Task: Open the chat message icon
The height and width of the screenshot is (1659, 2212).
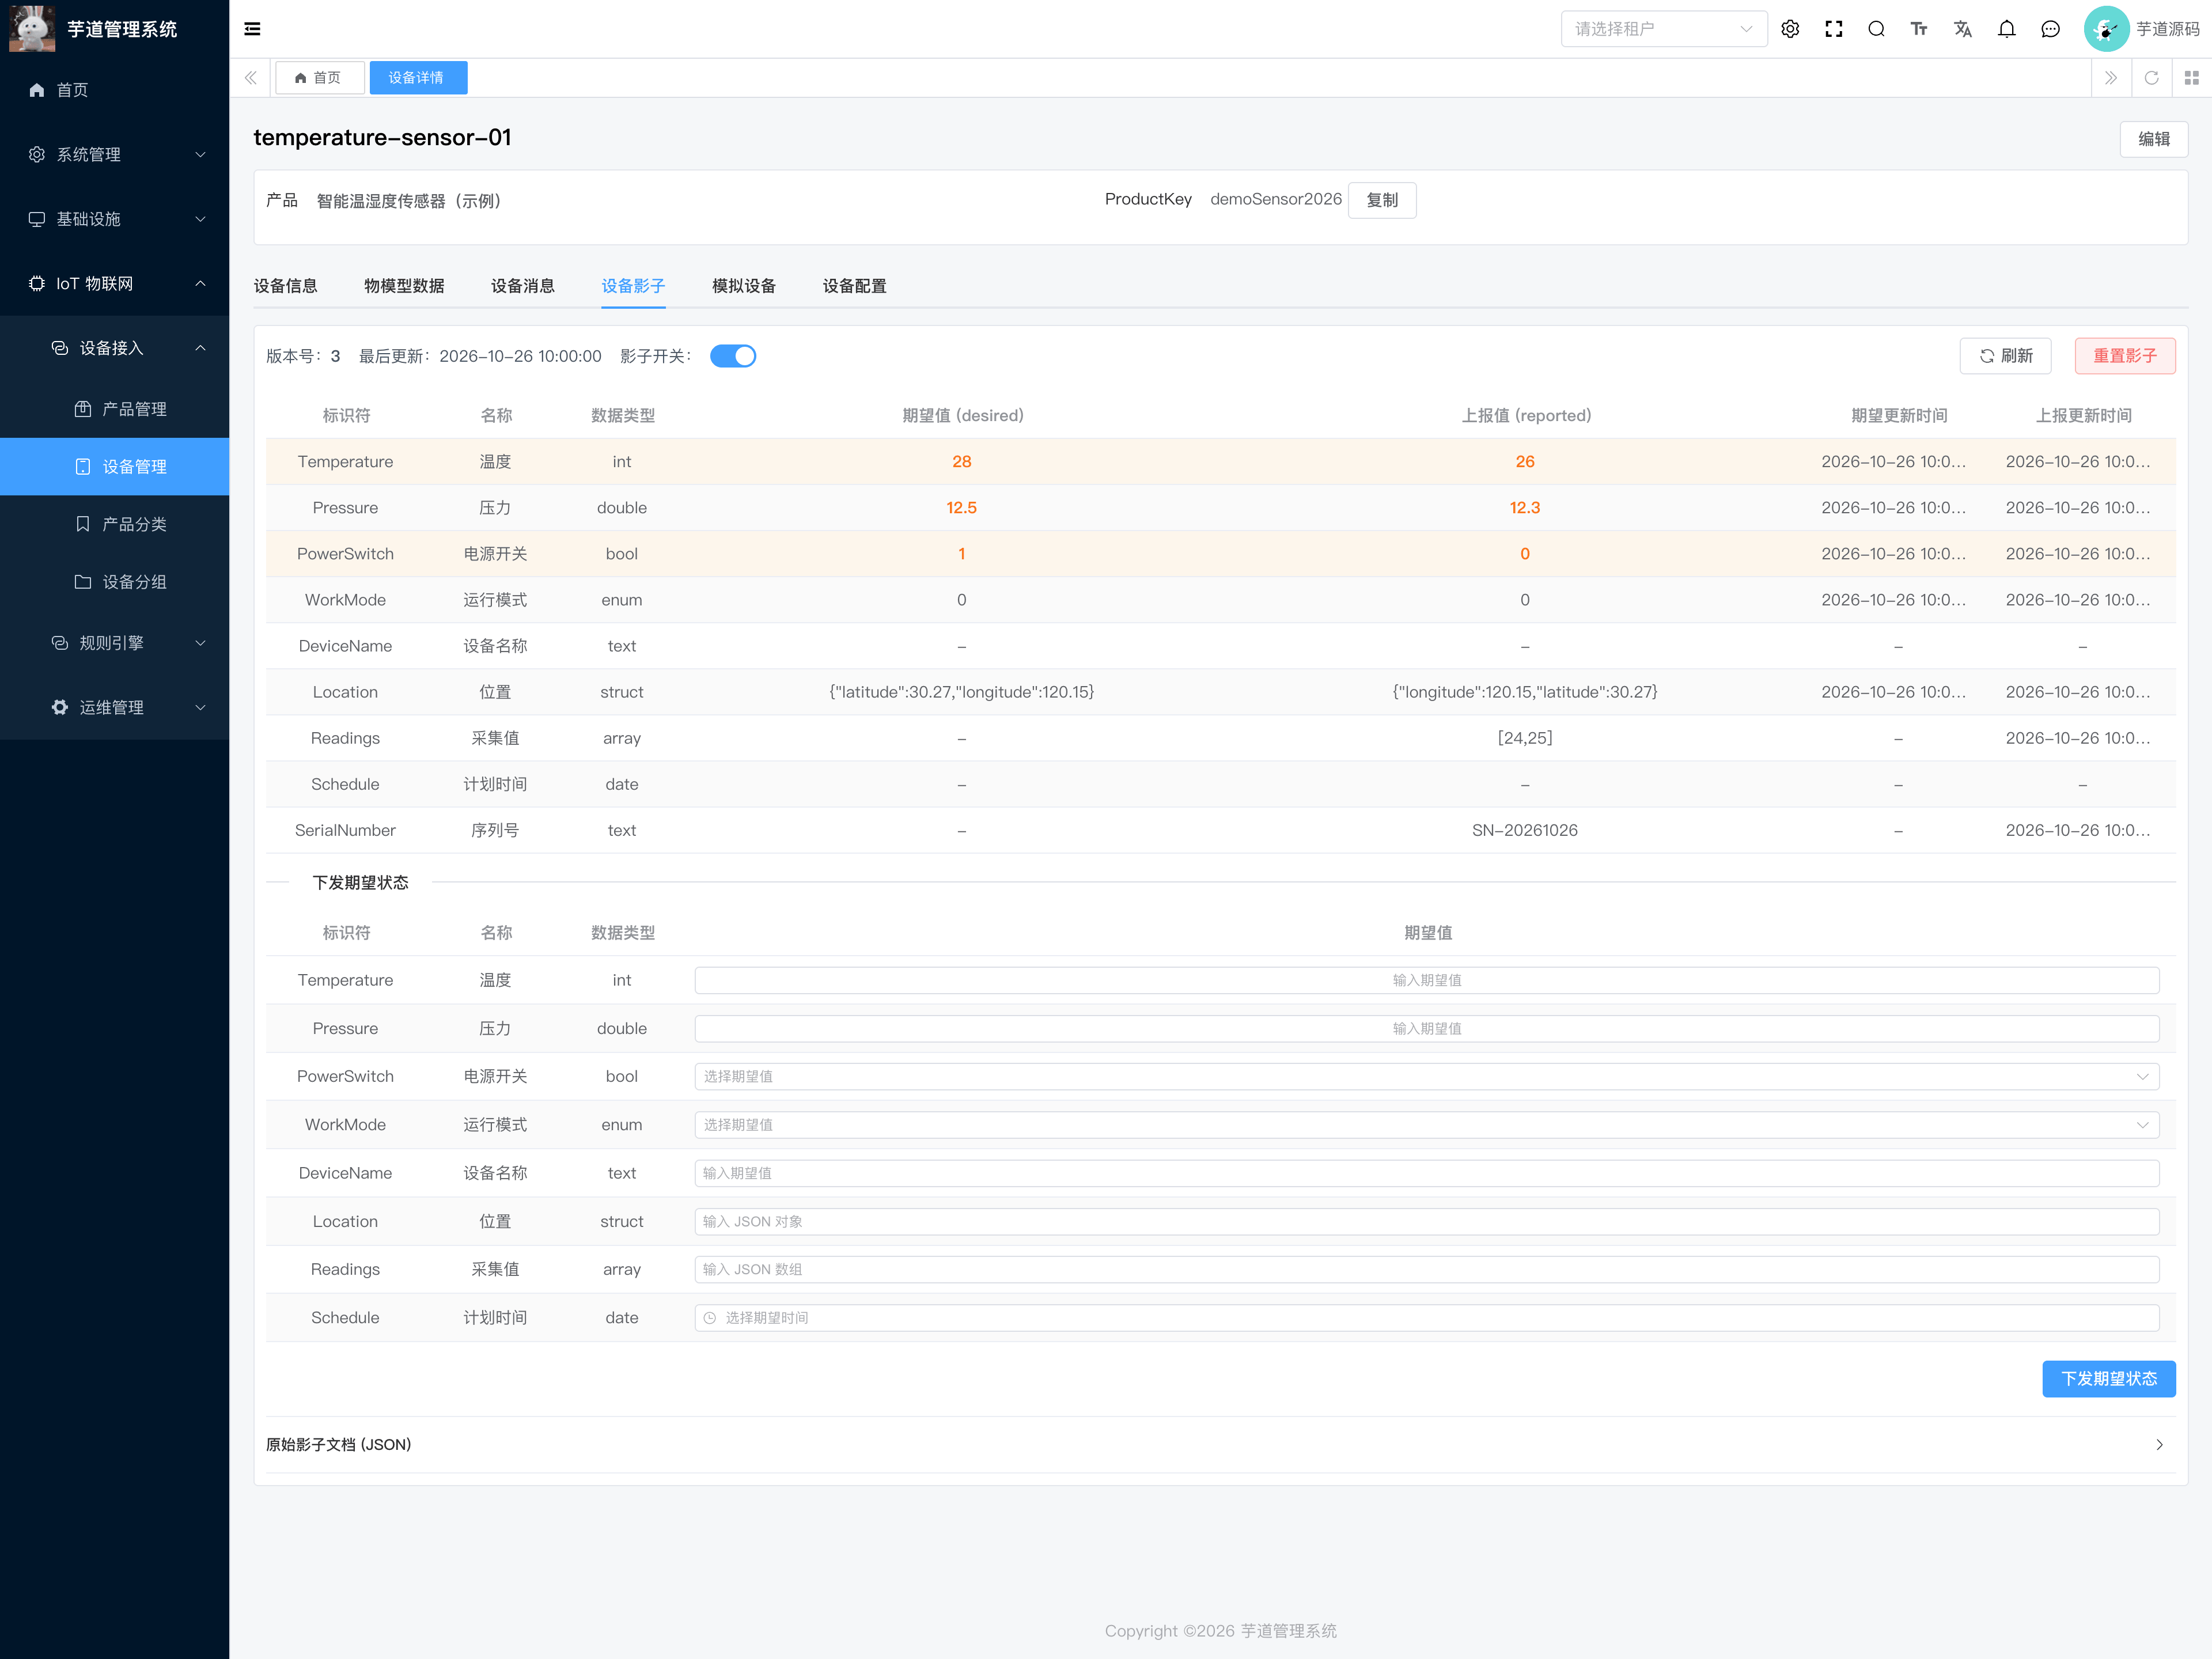Action: pyautogui.click(x=2050, y=29)
